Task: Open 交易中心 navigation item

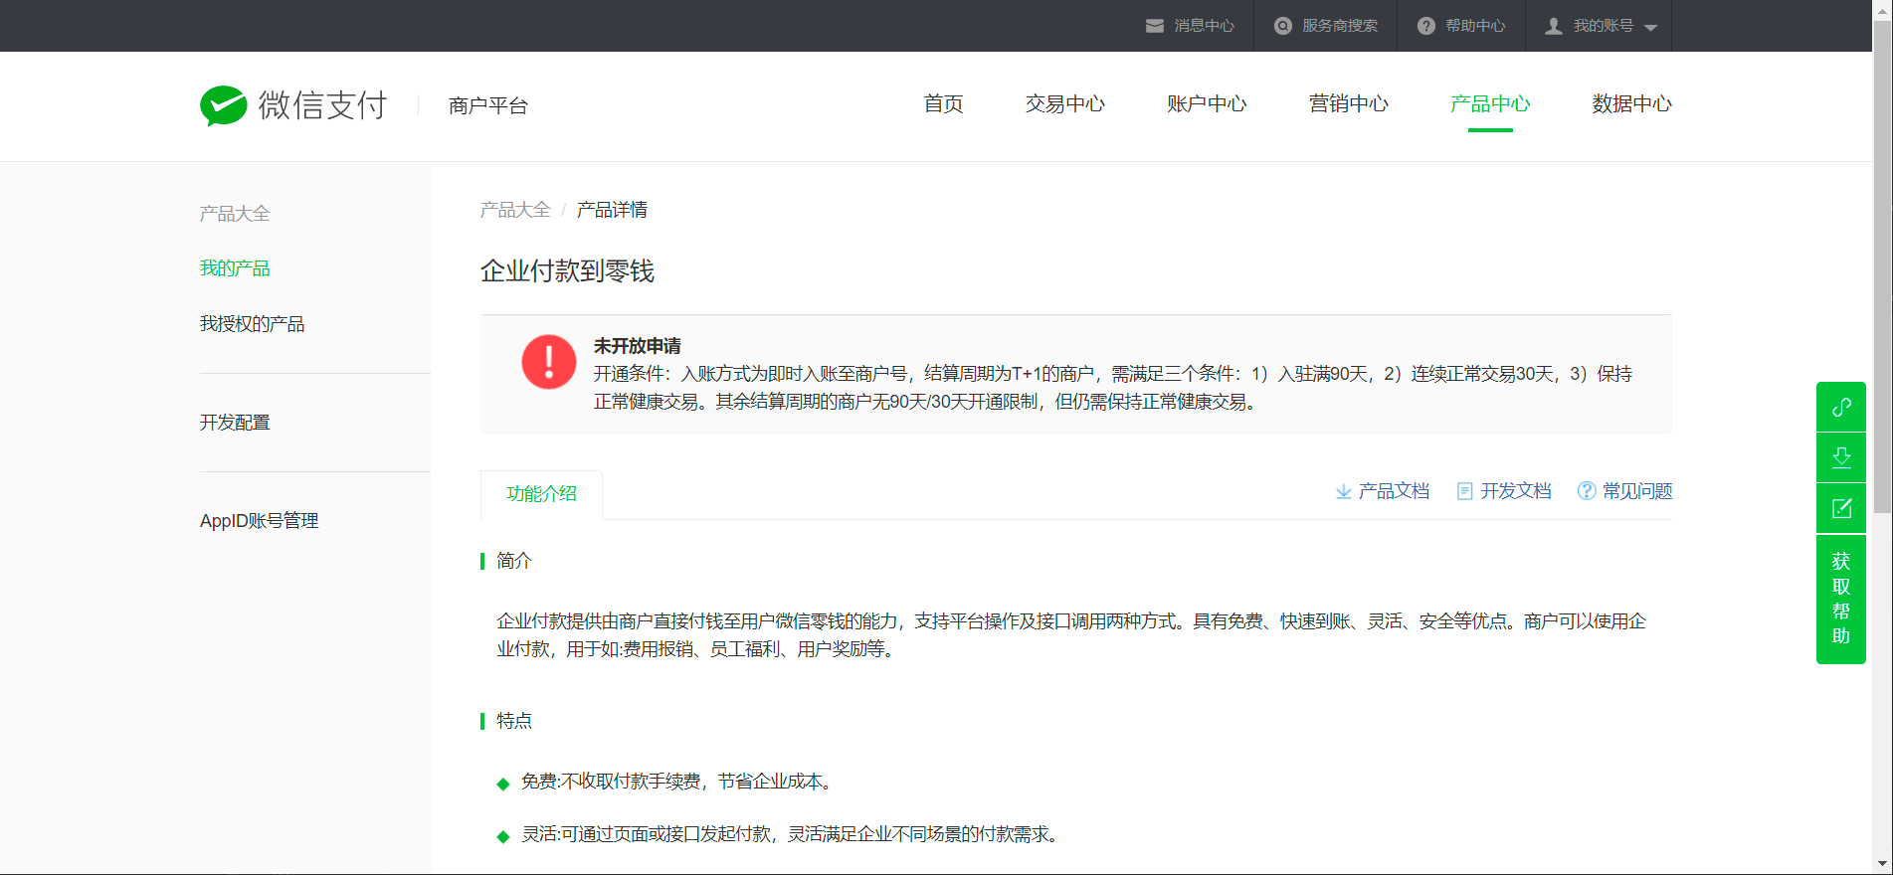Action: pos(1065,104)
